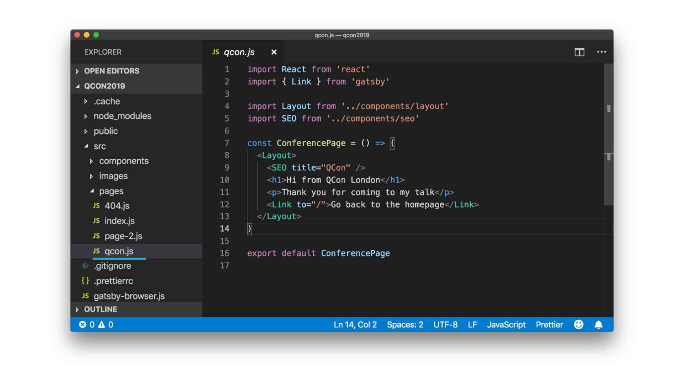Open 404.js from the explorer
684x384 pixels.
point(117,206)
